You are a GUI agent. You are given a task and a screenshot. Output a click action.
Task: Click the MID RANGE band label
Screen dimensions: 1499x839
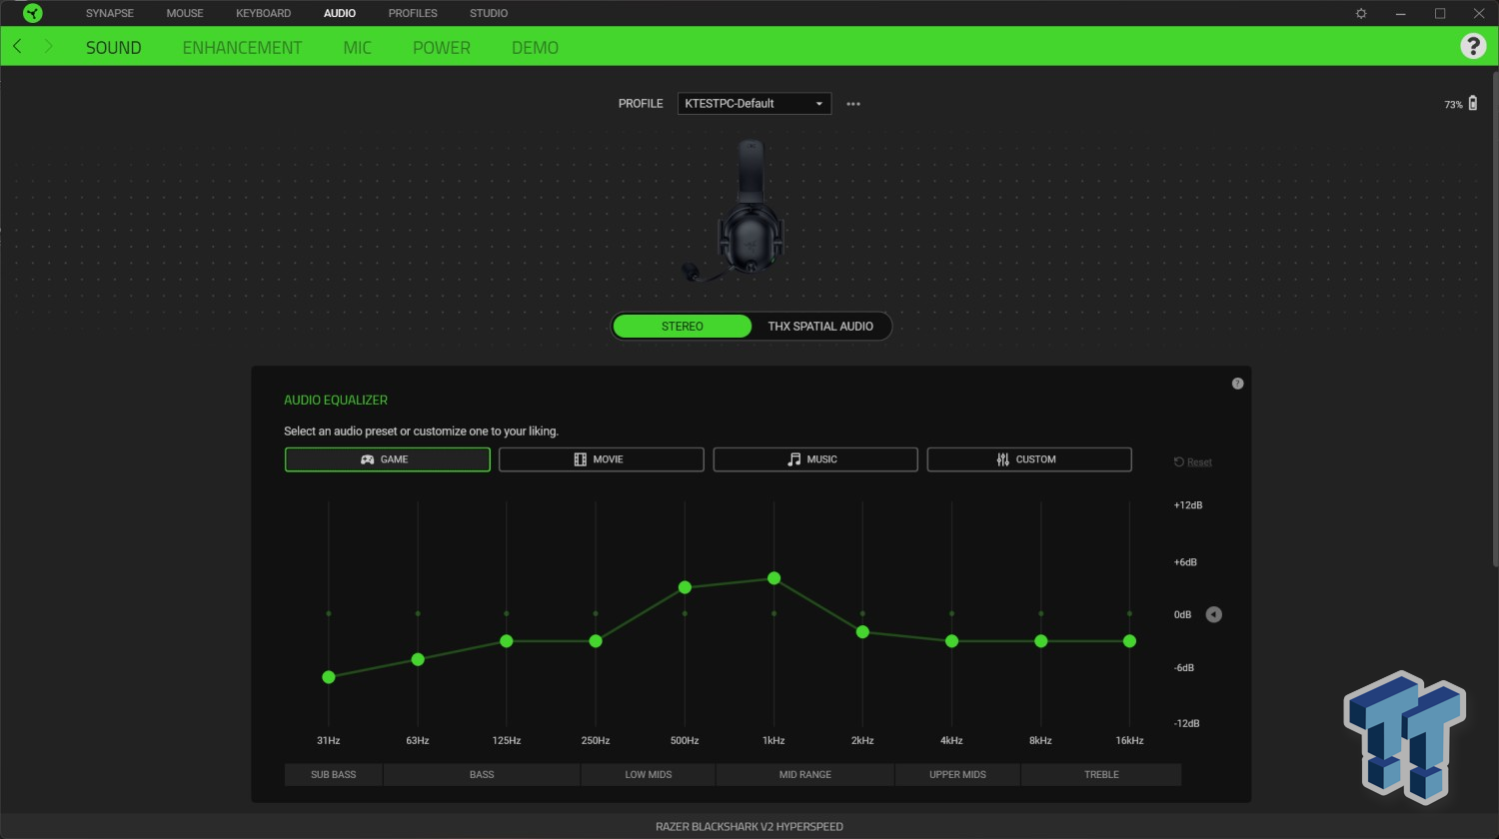(805, 774)
